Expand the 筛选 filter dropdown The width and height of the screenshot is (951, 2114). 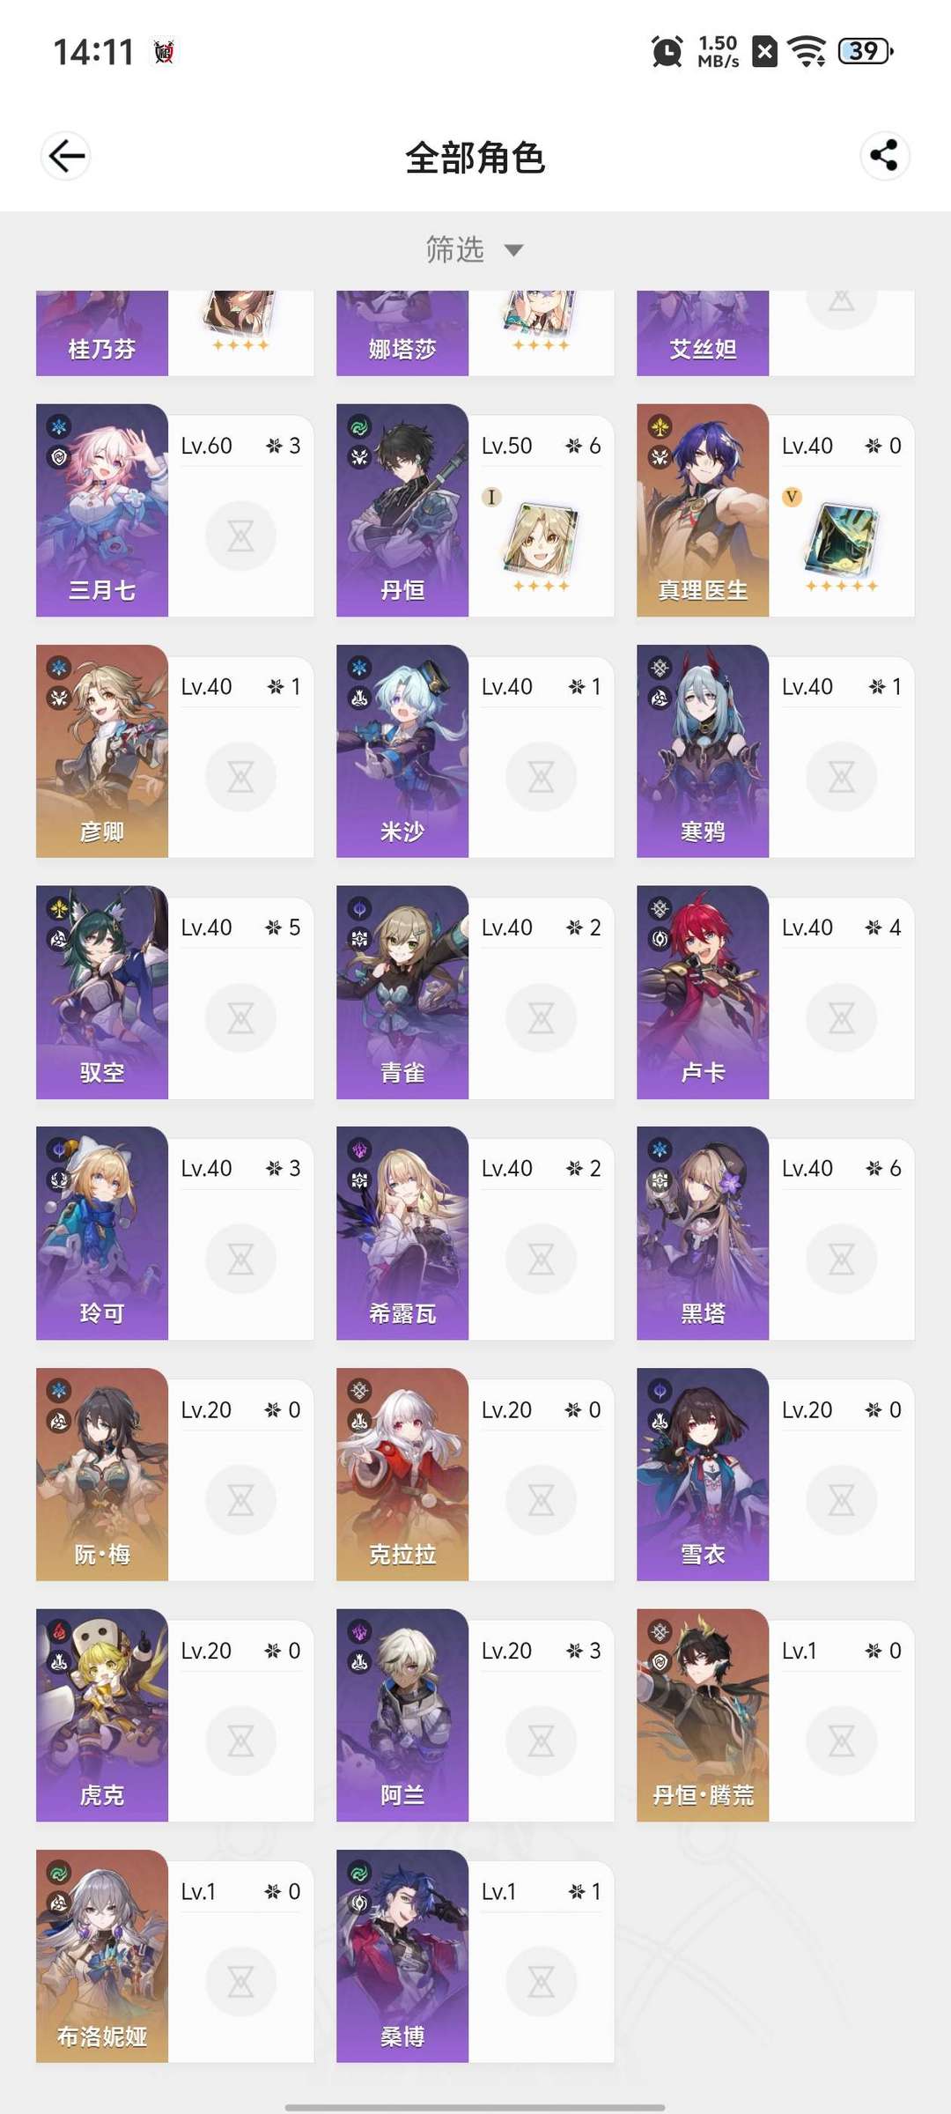tap(475, 250)
